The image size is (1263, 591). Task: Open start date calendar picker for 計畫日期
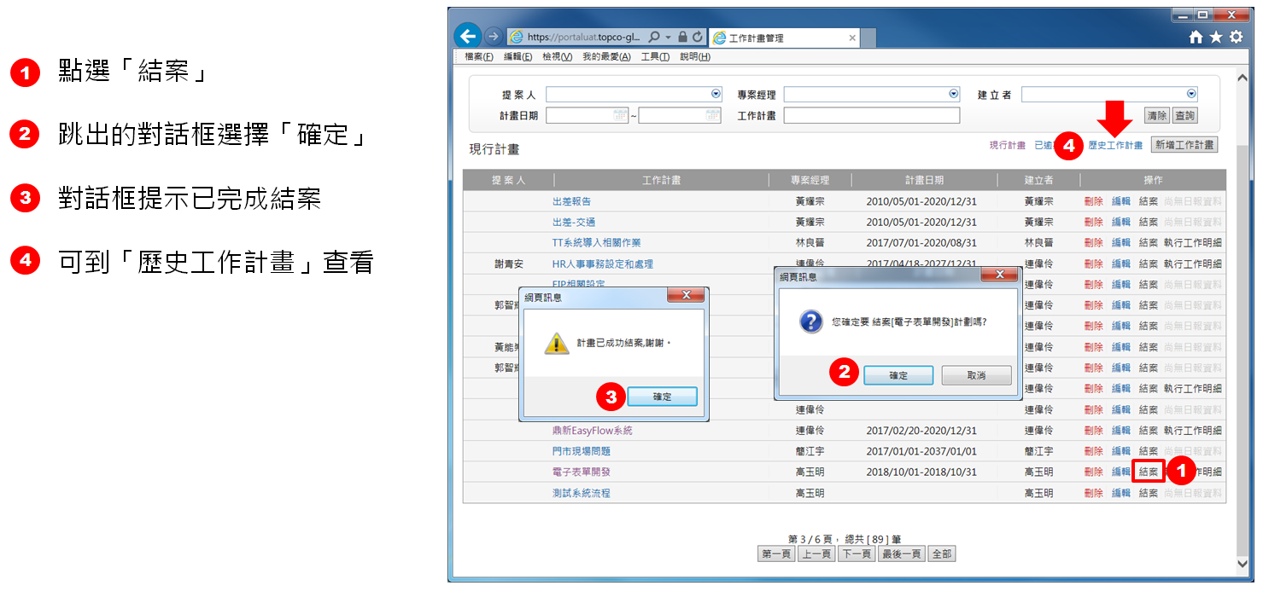[621, 115]
